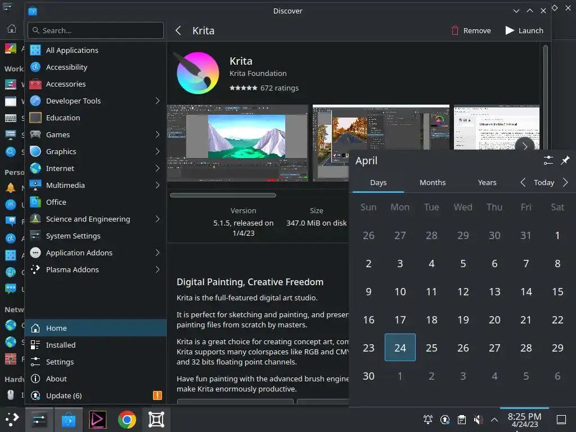Open the clipboard tray icon

[462, 419]
